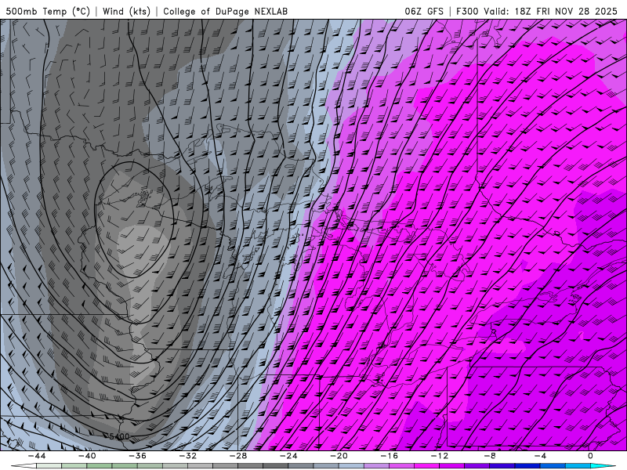Click the '-4' colorbar label
Image resolution: width=627 pixels, height=470 pixels.
[541, 456]
